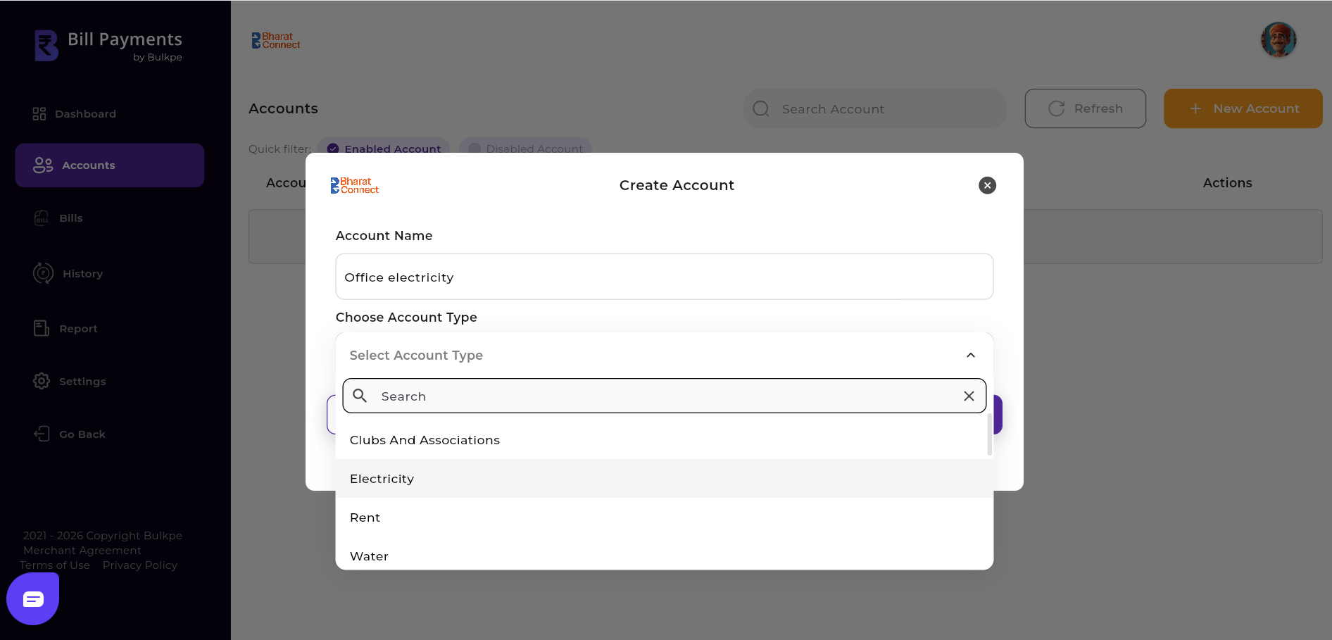Close the Create Account dialog
1332x640 pixels.
click(987, 185)
